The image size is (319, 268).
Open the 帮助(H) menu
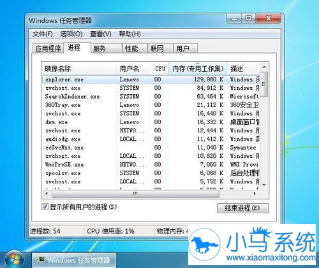pyautogui.click(x=130, y=34)
